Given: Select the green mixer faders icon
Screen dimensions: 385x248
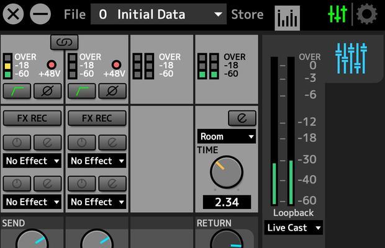Looking at the screenshot, I should (x=337, y=14).
